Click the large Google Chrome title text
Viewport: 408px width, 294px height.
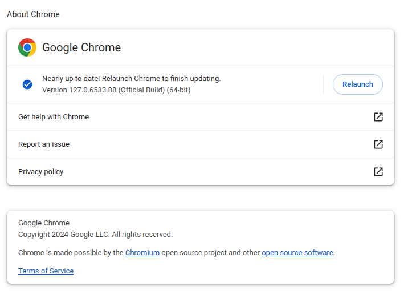pyautogui.click(x=81, y=47)
